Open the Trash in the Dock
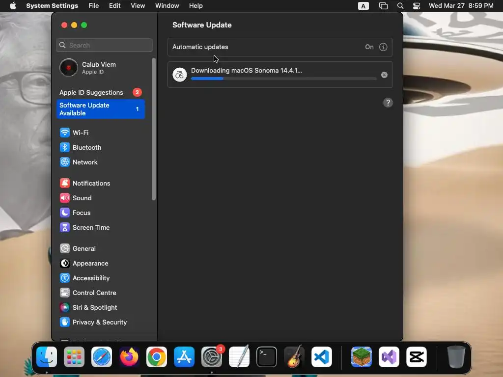Viewport: 503px width, 377px height. (456, 357)
